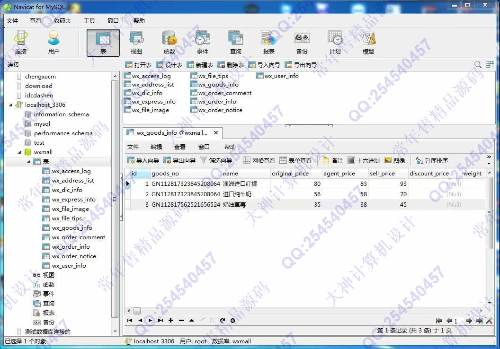Select the 用户 (User) toolbar icon
Viewport: 500px width, 349px height.
click(54, 43)
